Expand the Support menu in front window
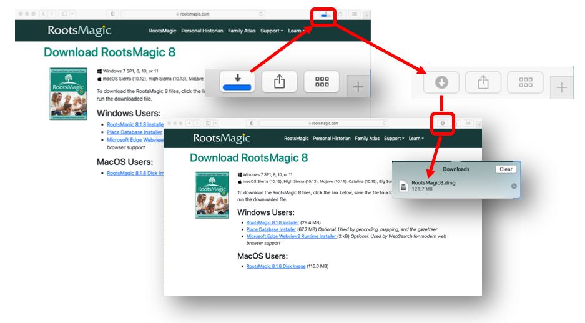Image resolution: width=585 pixels, height=323 pixels. coord(394,139)
